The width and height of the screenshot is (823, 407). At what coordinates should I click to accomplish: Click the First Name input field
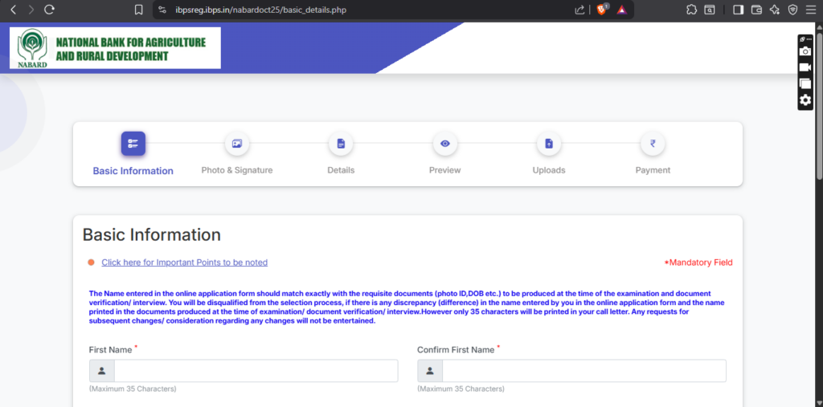pyautogui.click(x=256, y=371)
